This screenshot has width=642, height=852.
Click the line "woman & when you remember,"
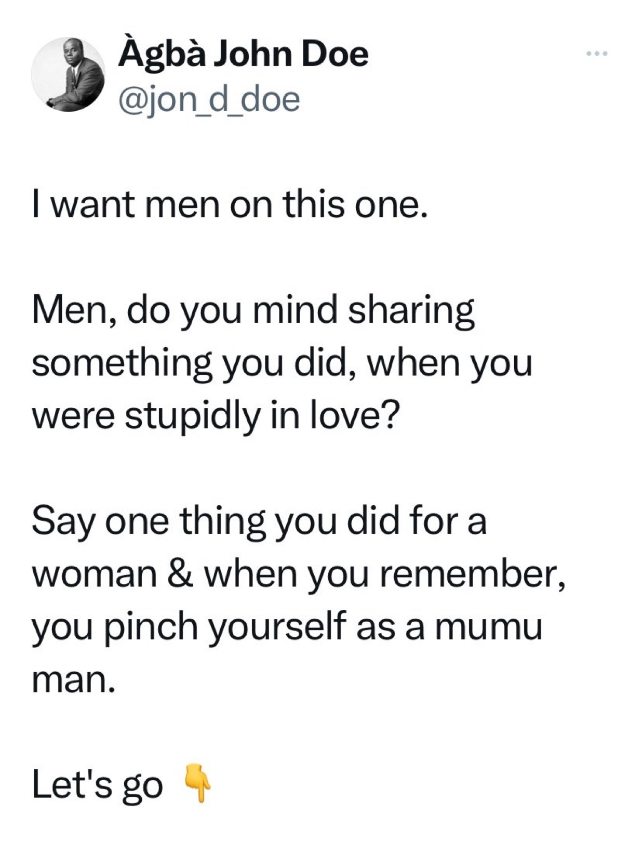[298, 575]
